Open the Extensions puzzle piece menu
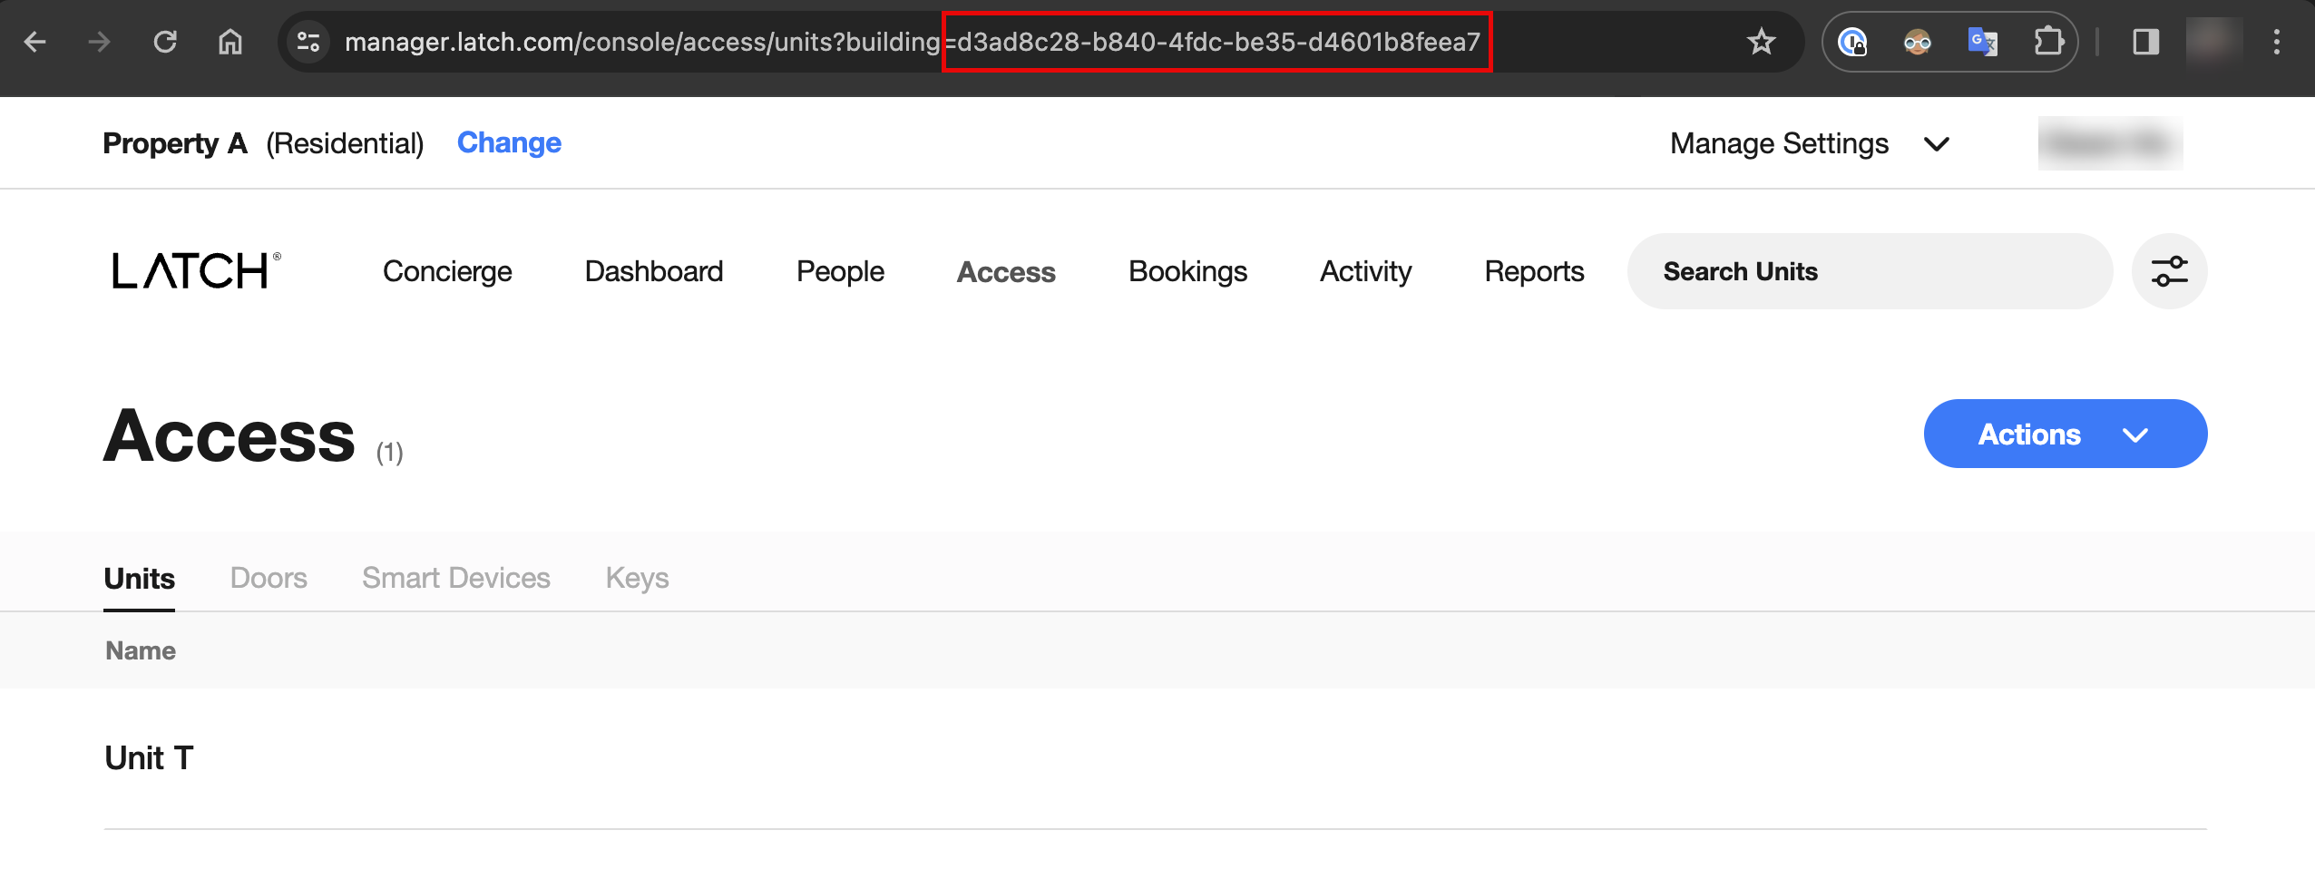The height and width of the screenshot is (869, 2315). [2047, 42]
